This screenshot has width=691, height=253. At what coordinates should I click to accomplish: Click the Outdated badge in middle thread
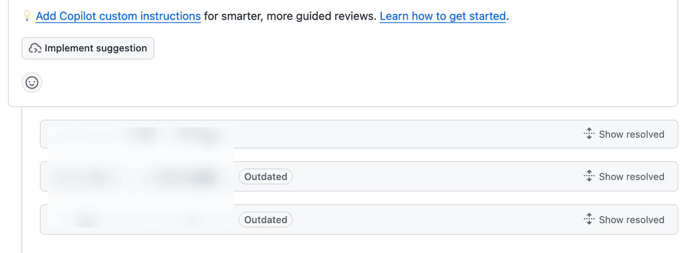coord(265,176)
